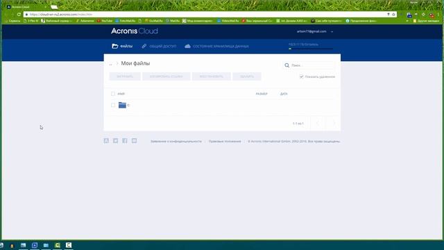This screenshot has width=444, height=250.
Task: Open the Файлы tab with folder icon
Action: click(122, 47)
